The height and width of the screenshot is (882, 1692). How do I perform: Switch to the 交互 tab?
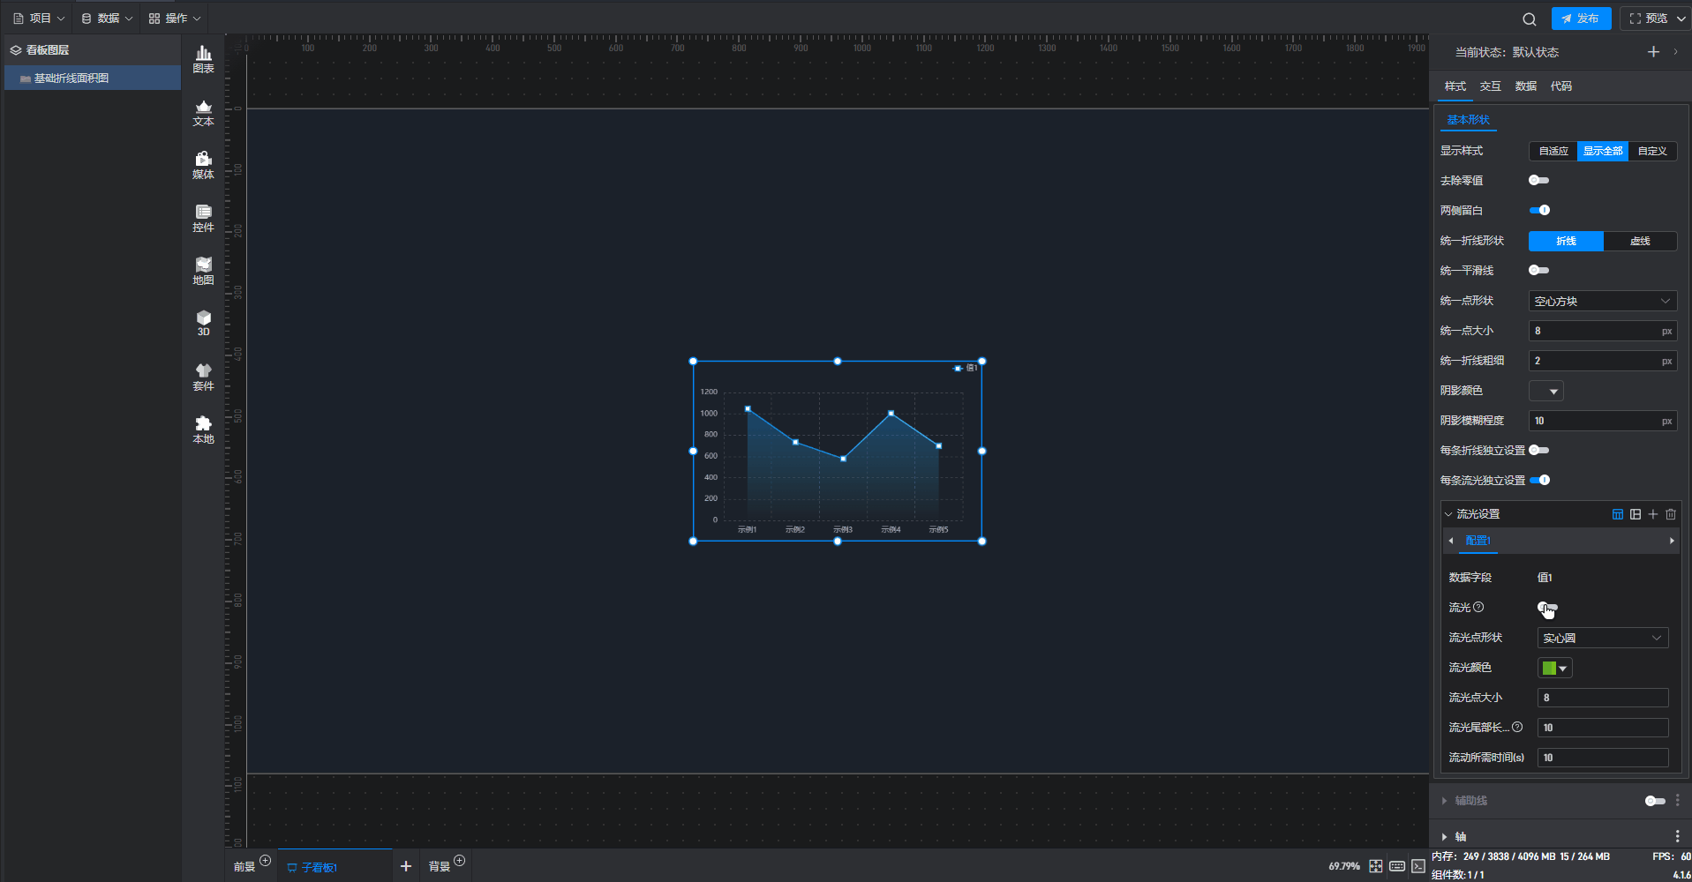1490,86
